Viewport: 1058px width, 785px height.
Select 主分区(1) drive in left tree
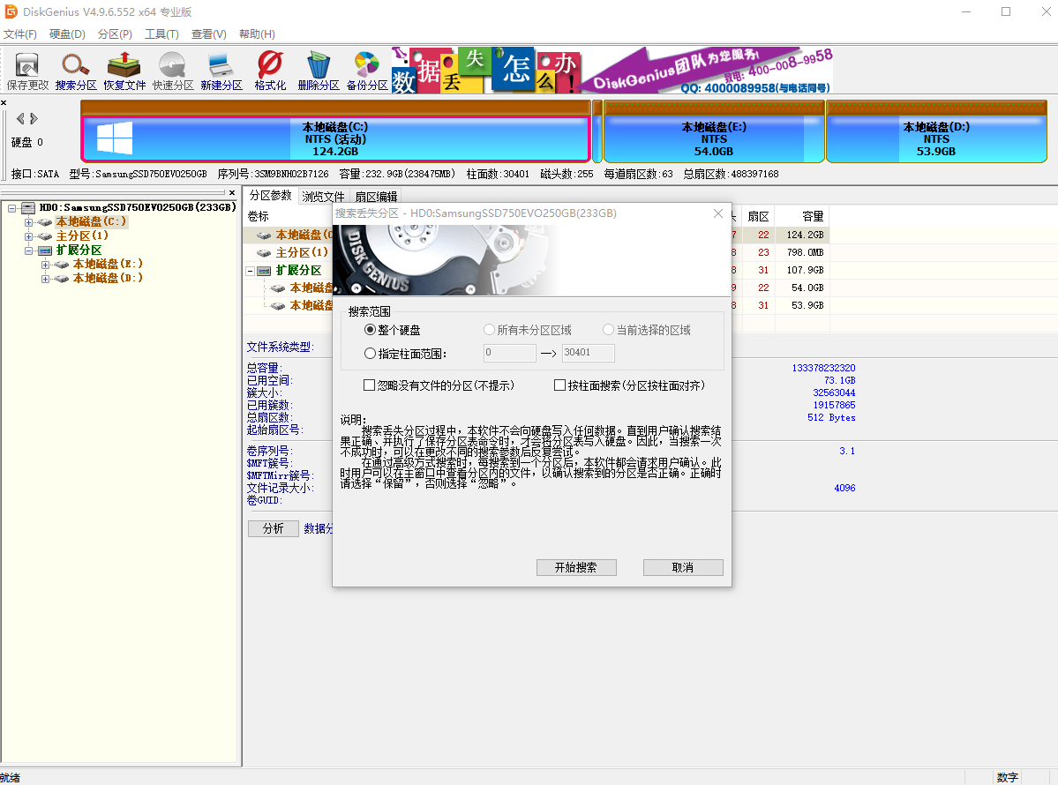click(x=82, y=235)
